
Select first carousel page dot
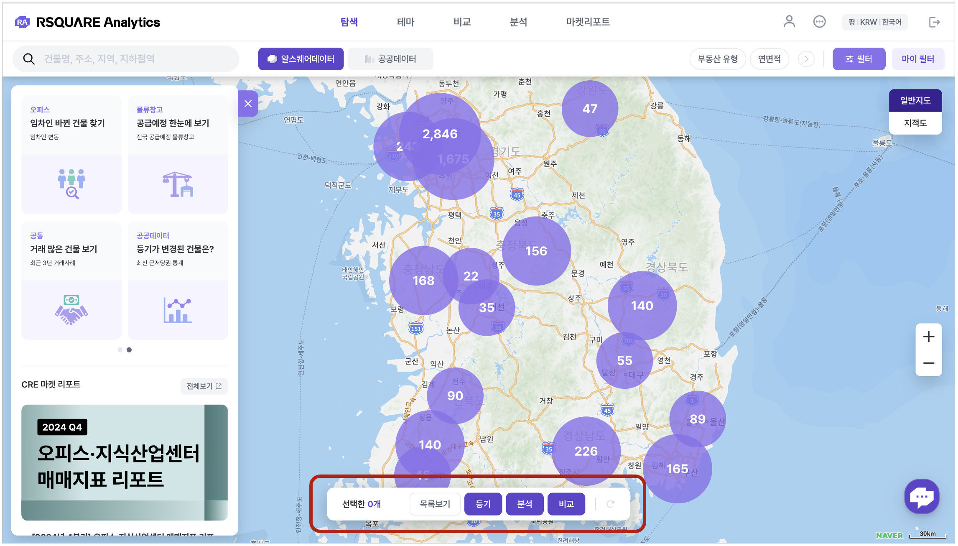(120, 350)
